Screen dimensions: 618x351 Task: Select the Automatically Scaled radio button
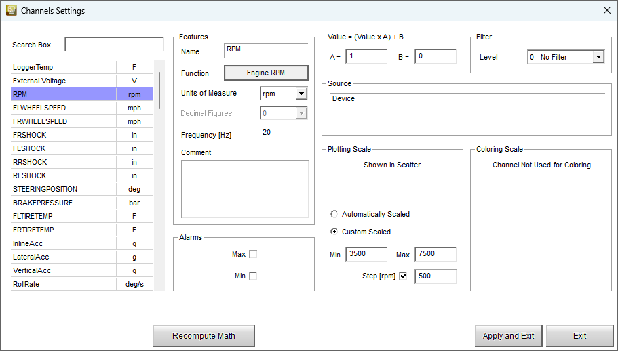334,214
